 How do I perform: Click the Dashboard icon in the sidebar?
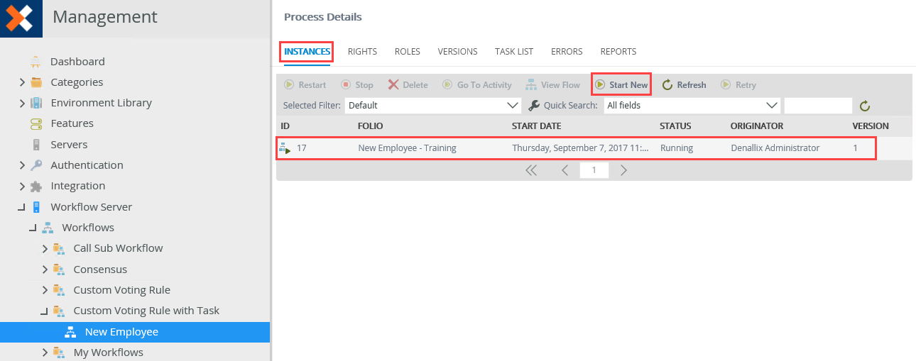(x=36, y=62)
